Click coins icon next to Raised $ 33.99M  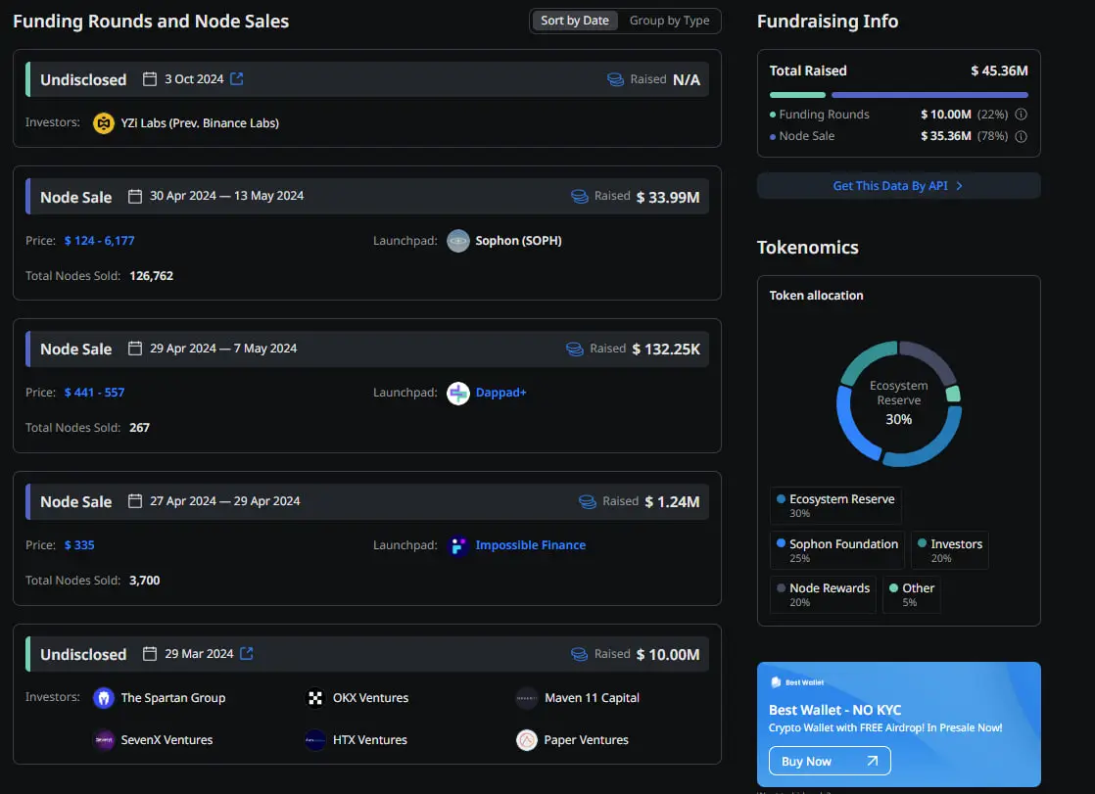pyautogui.click(x=580, y=197)
